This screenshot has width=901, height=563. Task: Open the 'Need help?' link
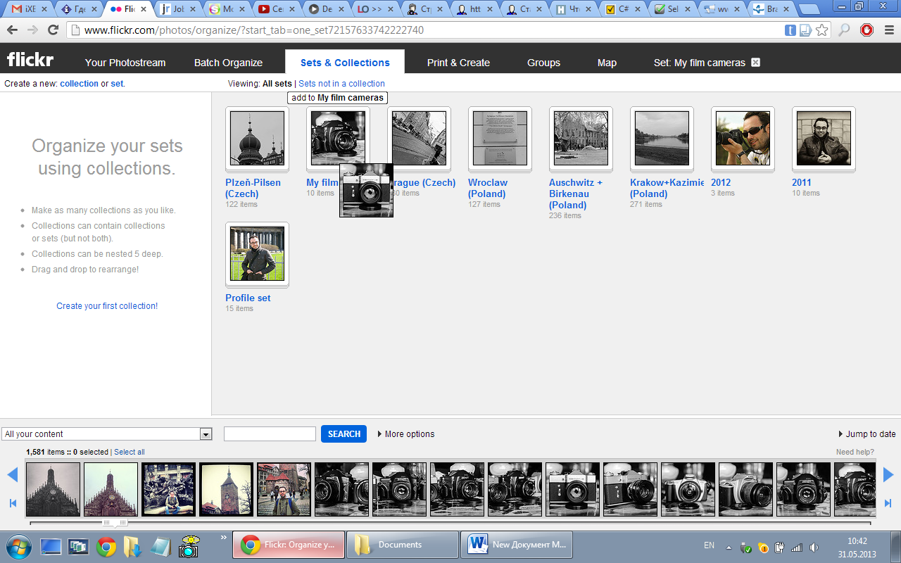tap(855, 452)
